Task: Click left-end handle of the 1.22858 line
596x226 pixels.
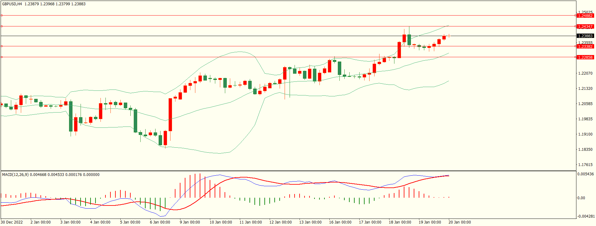Action: point(2,57)
